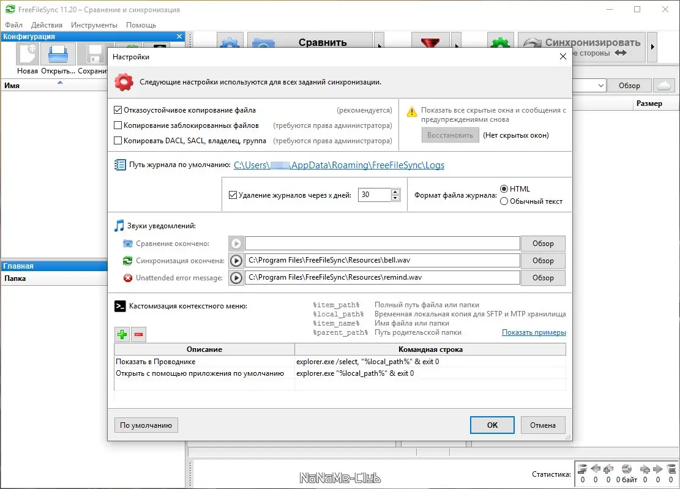680x489 pixels.
Task: Toggle Удаление журналов через х дней
Action: click(233, 195)
